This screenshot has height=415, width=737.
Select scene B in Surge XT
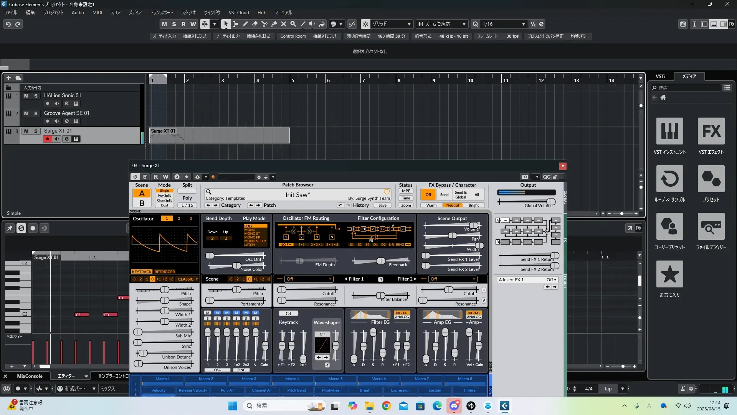[x=142, y=203]
